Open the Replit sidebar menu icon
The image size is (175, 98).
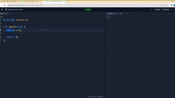click(2, 10)
